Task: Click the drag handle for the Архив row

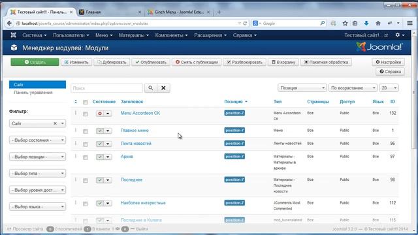Action: click(x=76, y=157)
